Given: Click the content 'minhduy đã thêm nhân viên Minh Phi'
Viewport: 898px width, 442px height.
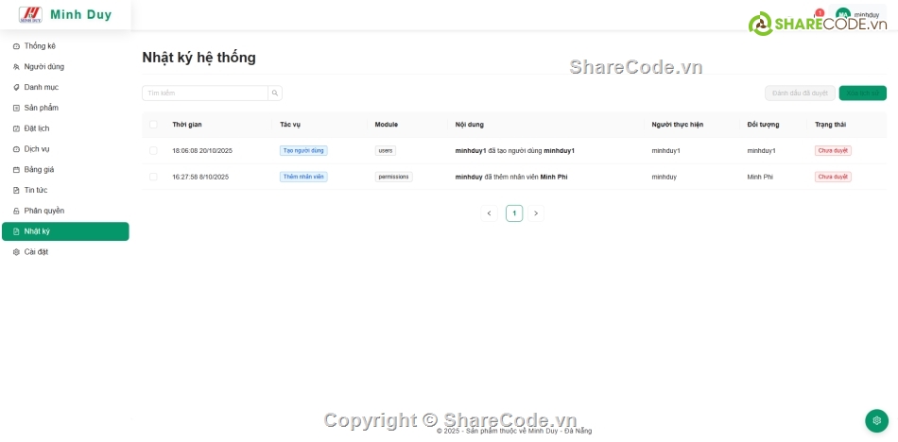Looking at the screenshot, I should click(x=511, y=177).
